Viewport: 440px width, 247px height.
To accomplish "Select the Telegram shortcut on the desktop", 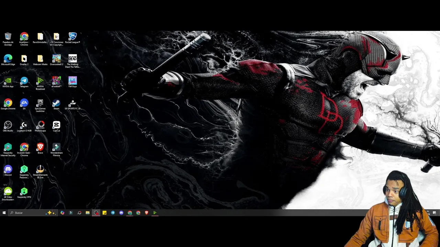I will coord(24,82).
